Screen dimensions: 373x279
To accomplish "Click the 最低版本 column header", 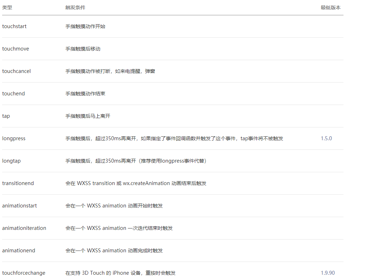I will pos(331,7).
